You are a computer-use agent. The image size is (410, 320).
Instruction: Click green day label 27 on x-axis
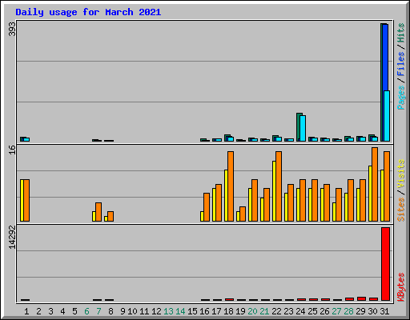tap(336, 311)
